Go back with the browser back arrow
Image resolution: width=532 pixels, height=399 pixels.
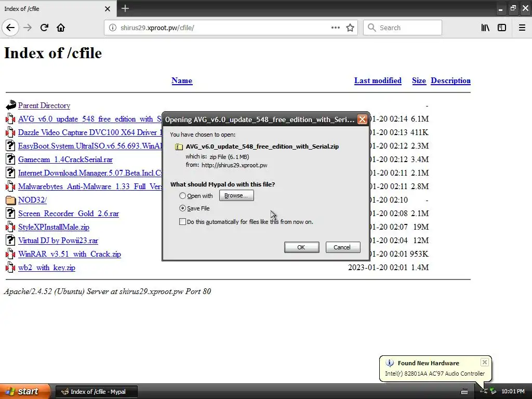click(x=10, y=28)
